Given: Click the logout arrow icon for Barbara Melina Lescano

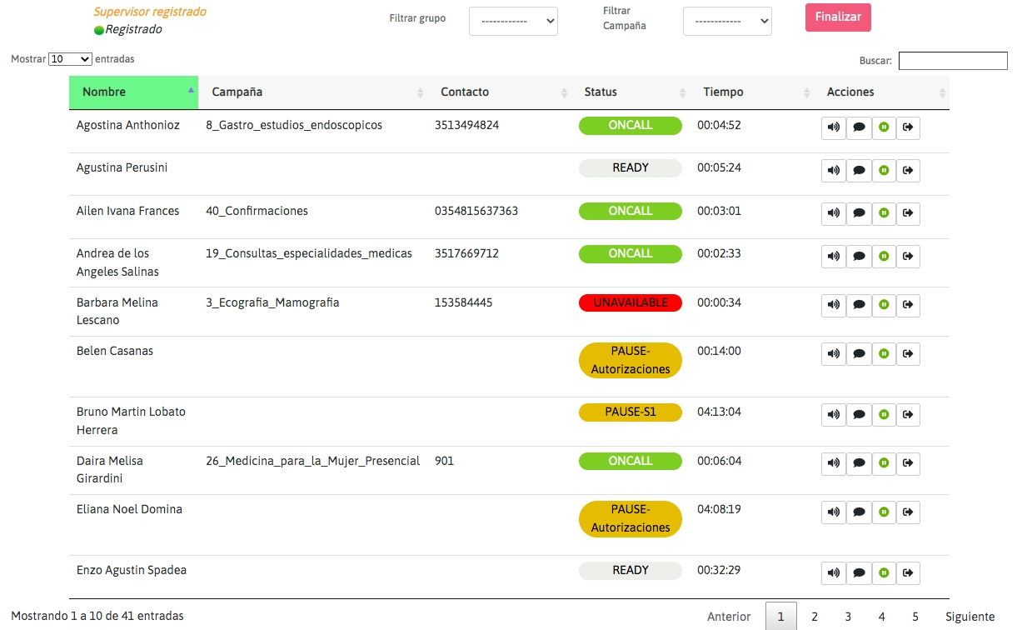Looking at the screenshot, I should pos(909,305).
